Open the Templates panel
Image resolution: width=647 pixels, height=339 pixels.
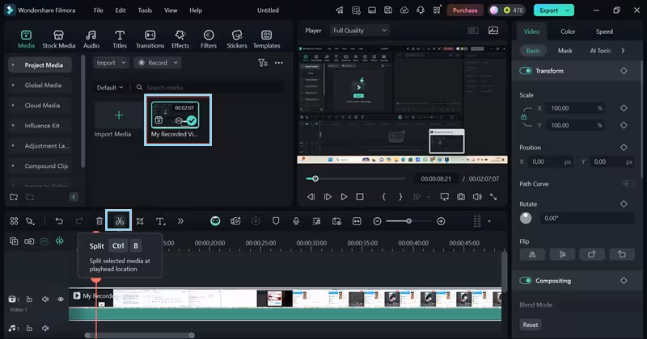point(267,40)
